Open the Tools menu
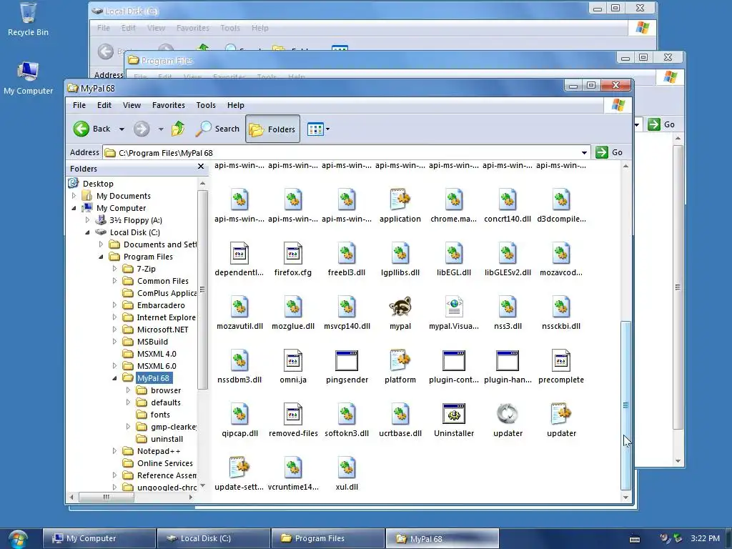The image size is (732, 549). coord(206,105)
